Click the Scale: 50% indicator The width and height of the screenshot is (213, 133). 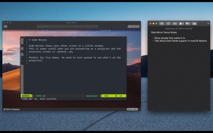click(x=132, y=109)
